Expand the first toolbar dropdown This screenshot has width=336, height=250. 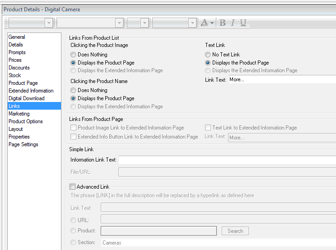coord(48,23)
